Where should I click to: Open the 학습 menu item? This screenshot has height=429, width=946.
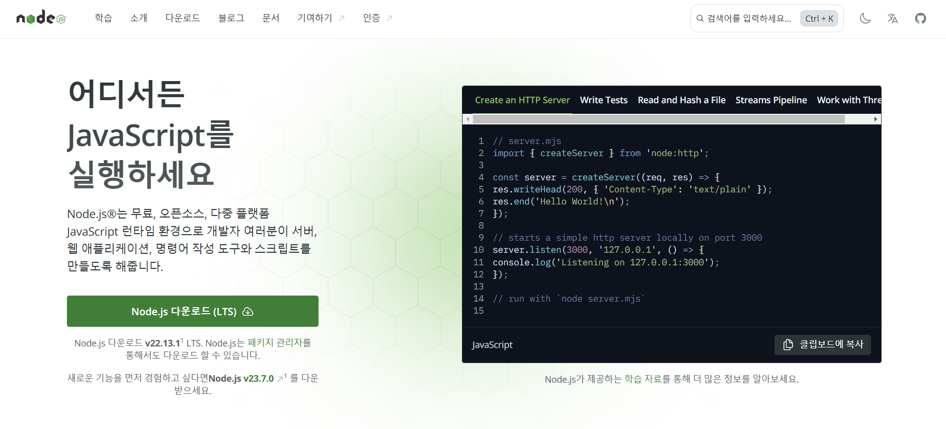[104, 18]
